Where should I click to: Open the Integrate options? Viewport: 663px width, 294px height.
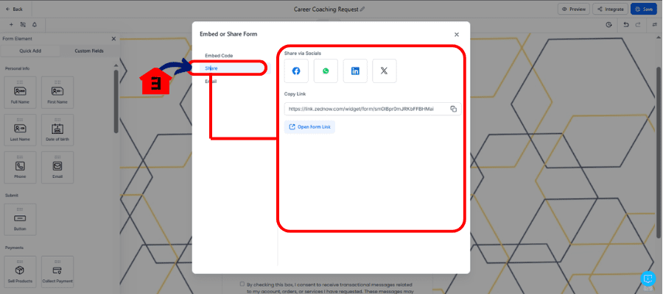610,9
